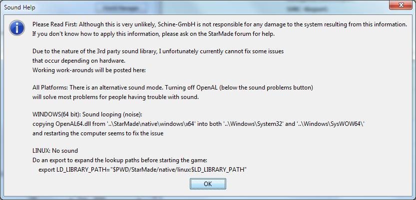Click 'will solve most problems' text line
The width and height of the screenshot is (416, 200).
click(x=116, y=97)
